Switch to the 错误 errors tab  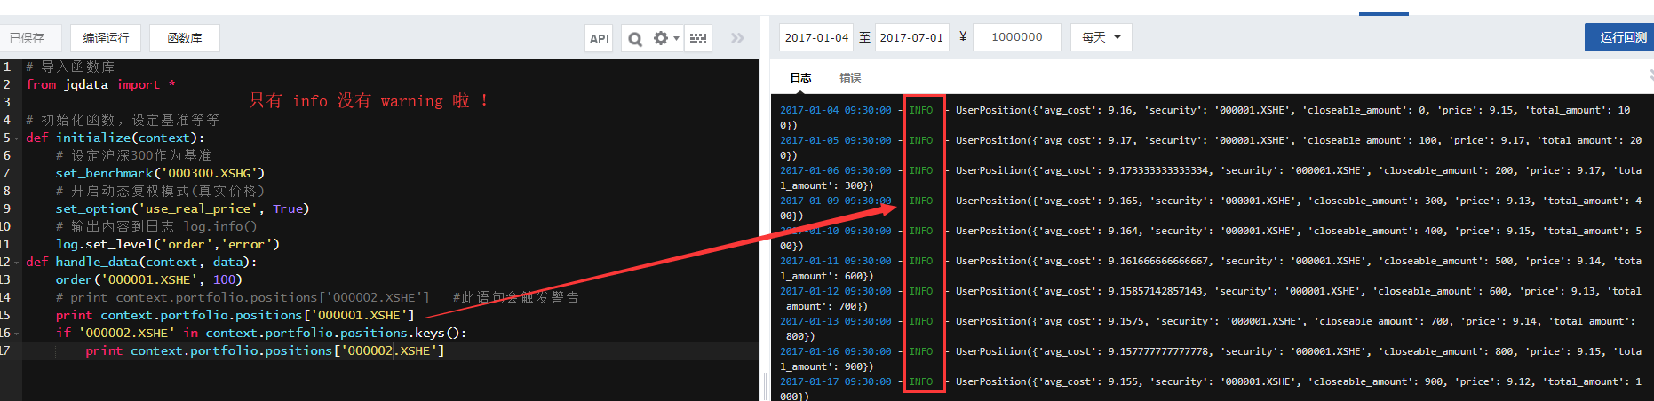coord(850,78)
